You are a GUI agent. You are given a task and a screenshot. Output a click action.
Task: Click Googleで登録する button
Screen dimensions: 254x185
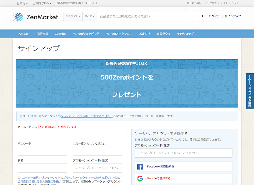pos(184,179)
